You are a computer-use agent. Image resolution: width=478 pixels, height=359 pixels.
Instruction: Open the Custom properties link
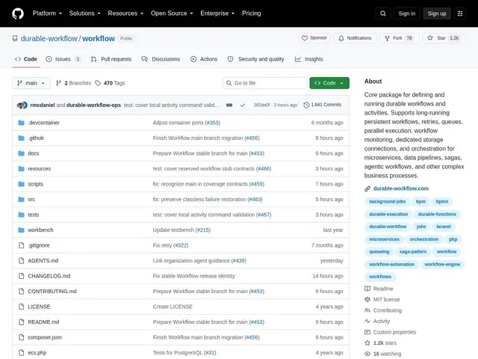pyautogui.click(x=390, y=332)
